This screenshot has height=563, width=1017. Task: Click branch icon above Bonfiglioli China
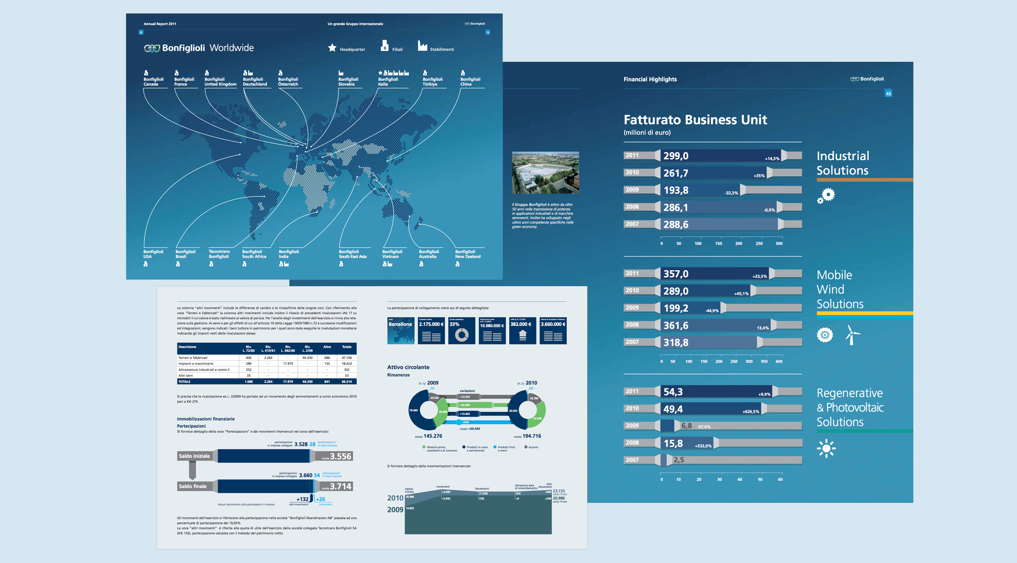coord(463,73)
